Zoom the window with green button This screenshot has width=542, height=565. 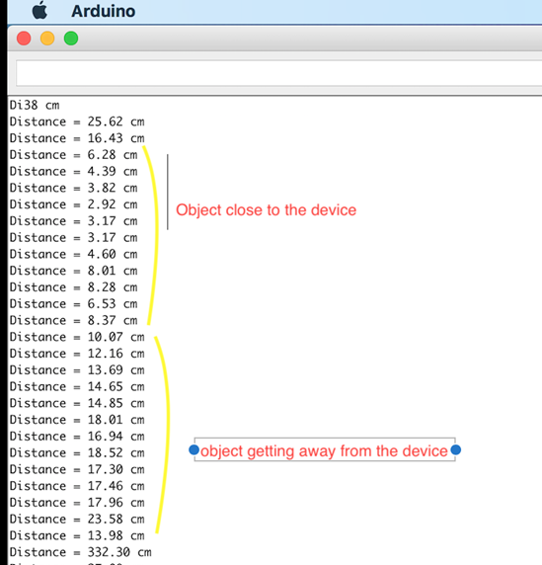[71, 39]
